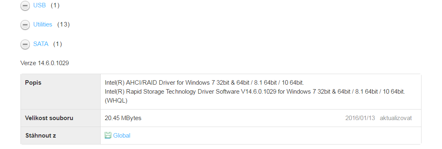The height and width of the screenshot is (149, 442).
Task: Collapse the SATA section minus icon
Action: pyautogui.click(x=25, y=44)
